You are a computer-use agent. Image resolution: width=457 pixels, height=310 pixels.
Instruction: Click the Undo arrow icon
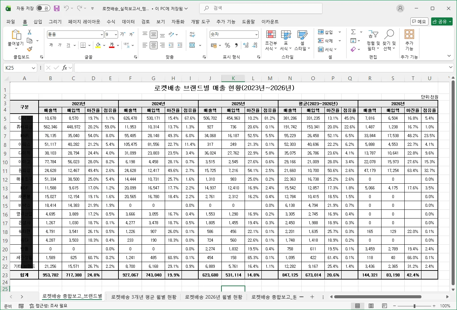click(x=66, y=8)
